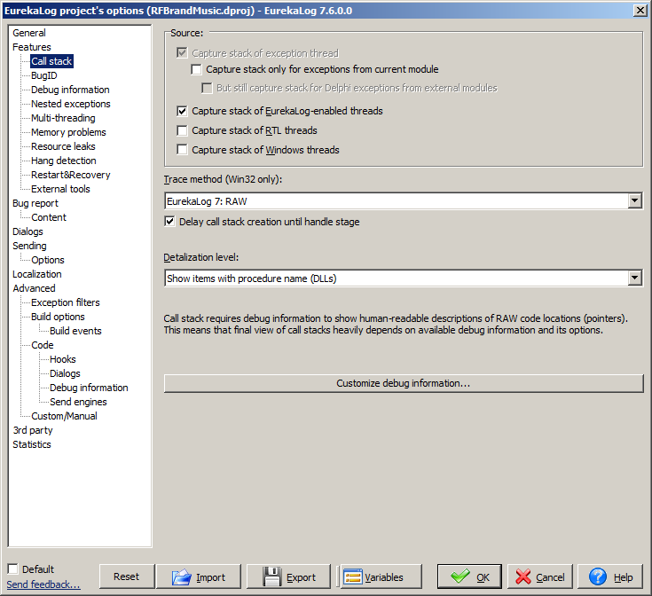The image size is (652, 596).
Task: Select Hang detection tree item
Action: coord(64,161)
